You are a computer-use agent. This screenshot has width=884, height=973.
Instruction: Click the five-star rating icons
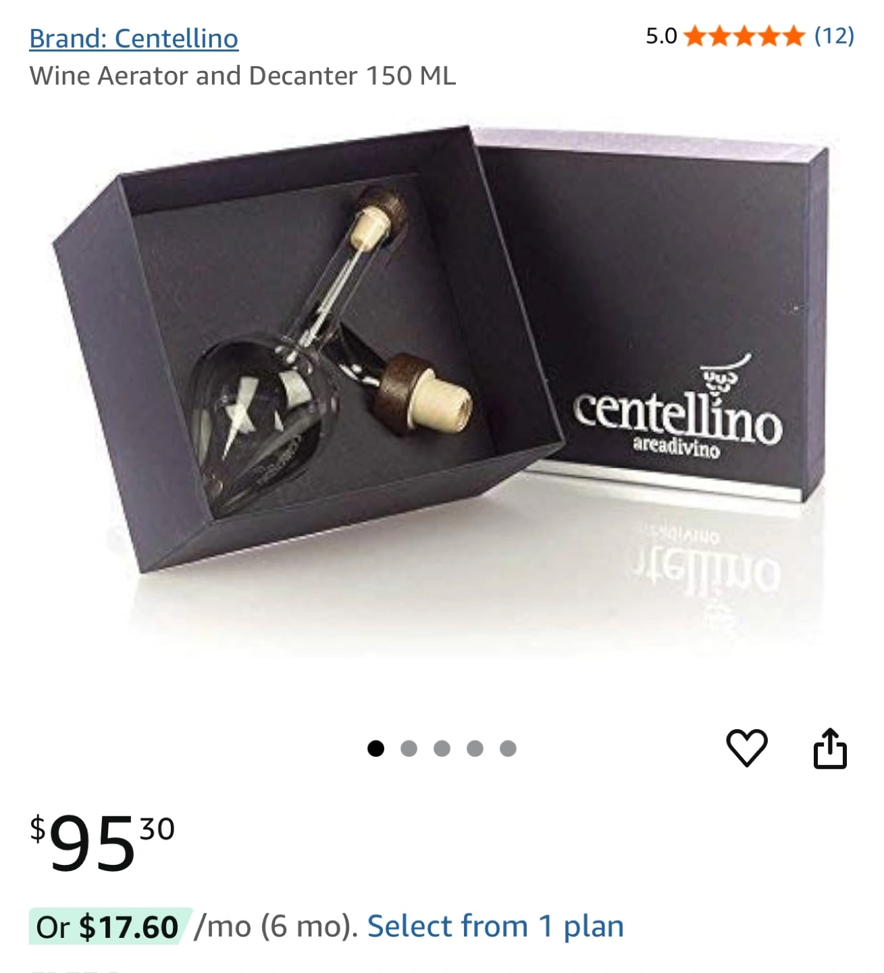pos(744,36)
